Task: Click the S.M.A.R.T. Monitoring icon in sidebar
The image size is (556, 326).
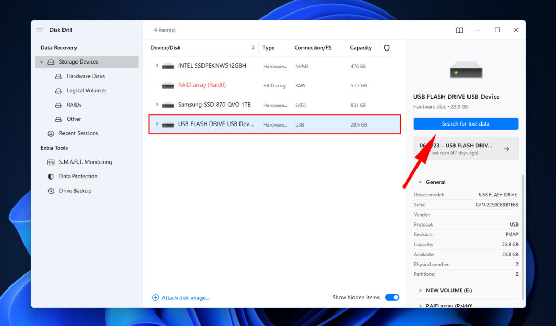Action: coord(51,162)
